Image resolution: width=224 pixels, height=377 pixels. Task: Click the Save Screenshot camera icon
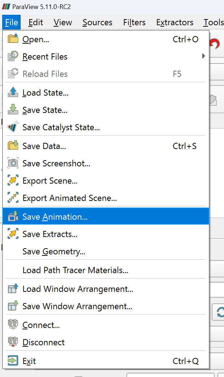(x=13, y=163)
